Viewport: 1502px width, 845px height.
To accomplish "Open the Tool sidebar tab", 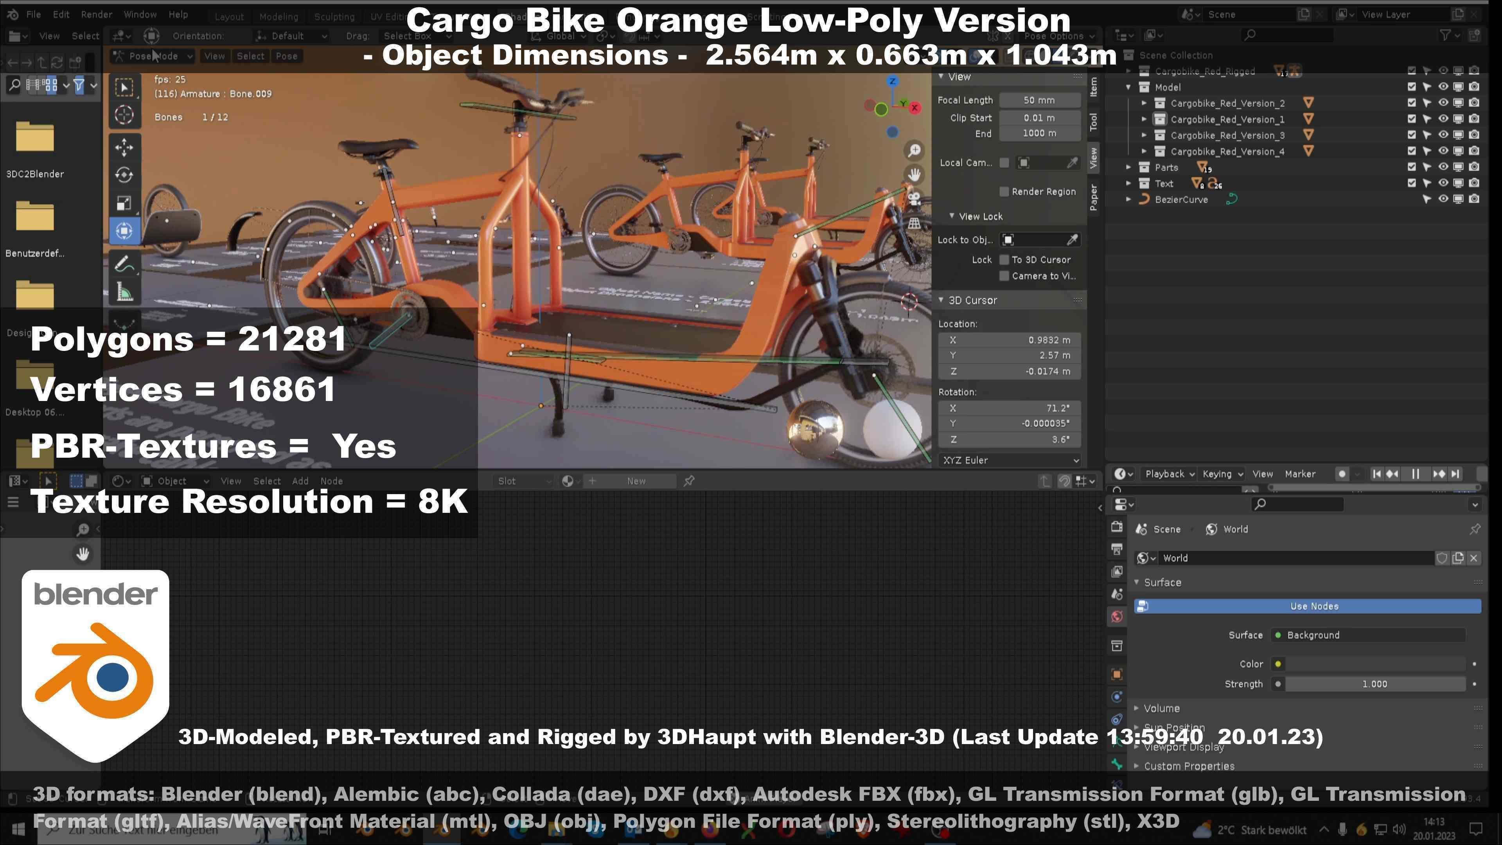I will click(x=1093, y=122).
